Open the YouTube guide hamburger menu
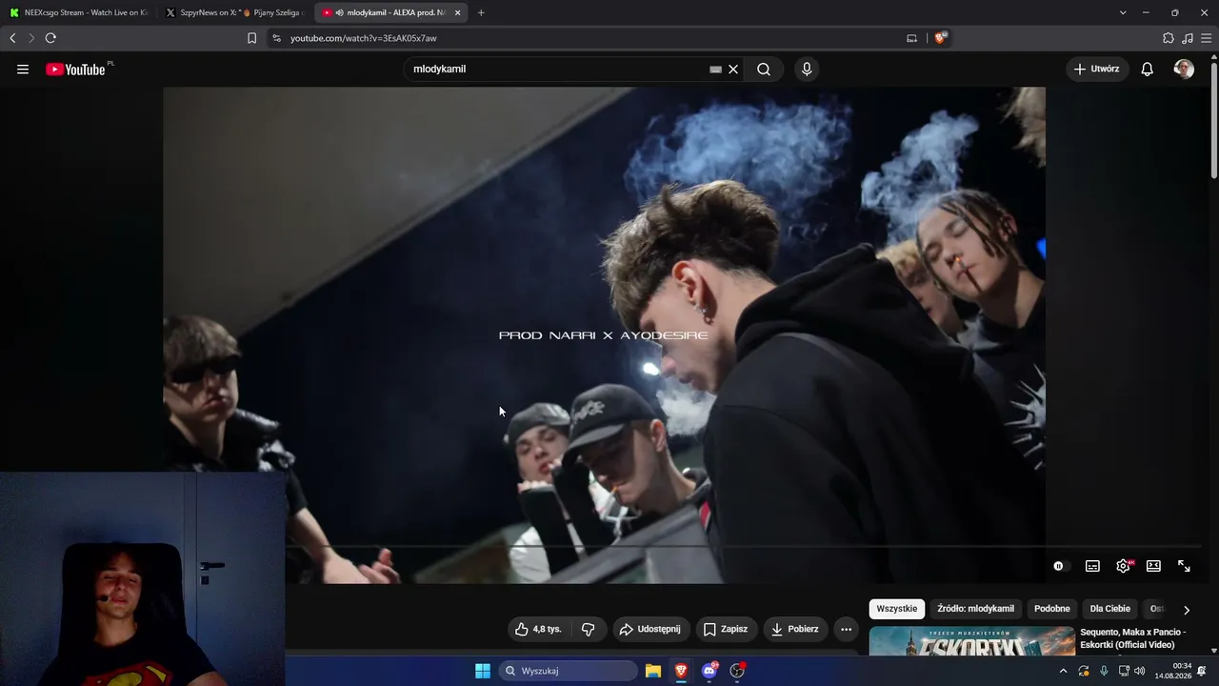The image size is (1219, 686). click(23, 70)
